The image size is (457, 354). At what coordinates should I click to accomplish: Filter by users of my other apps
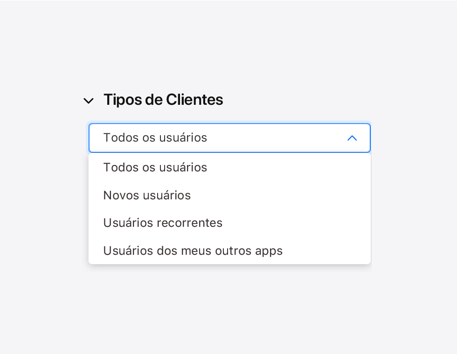[229, 251]
